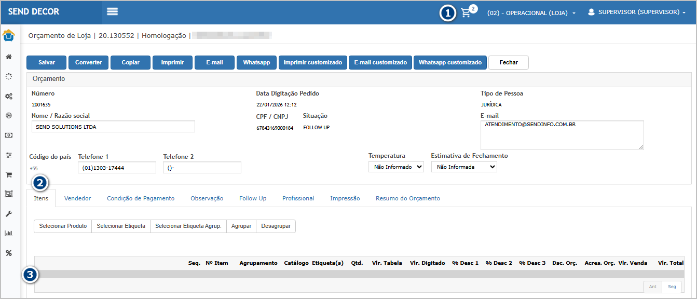The image size is (697, 299).
Task: Click the Whatsapp customizado button
Action: 450,62
